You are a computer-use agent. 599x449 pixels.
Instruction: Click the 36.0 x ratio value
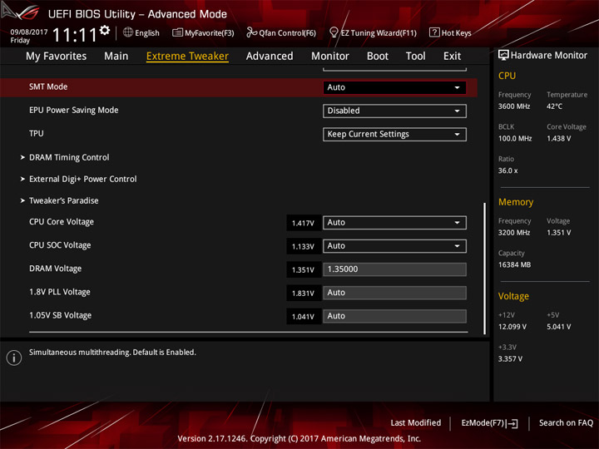(x=508, y=170)
